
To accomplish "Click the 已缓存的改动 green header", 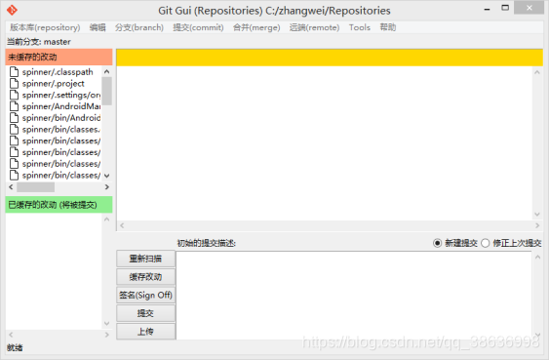I will click(59, 205).
